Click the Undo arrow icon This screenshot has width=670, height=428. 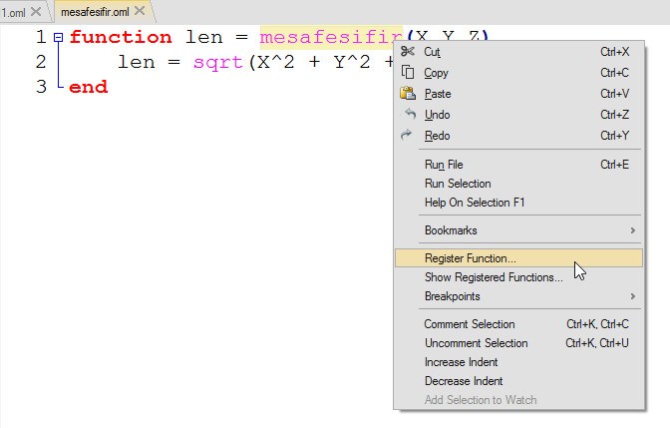pyautogui.click(x=407, y=115)
